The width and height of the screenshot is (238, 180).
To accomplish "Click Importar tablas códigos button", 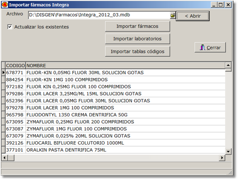I will tap(137, 52).
